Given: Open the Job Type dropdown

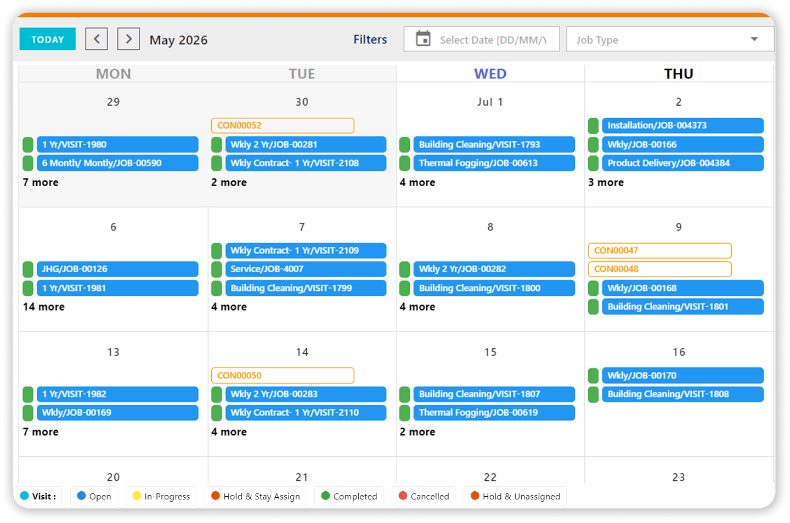Looking at the screenshot, I should click(x=670, y=39).
